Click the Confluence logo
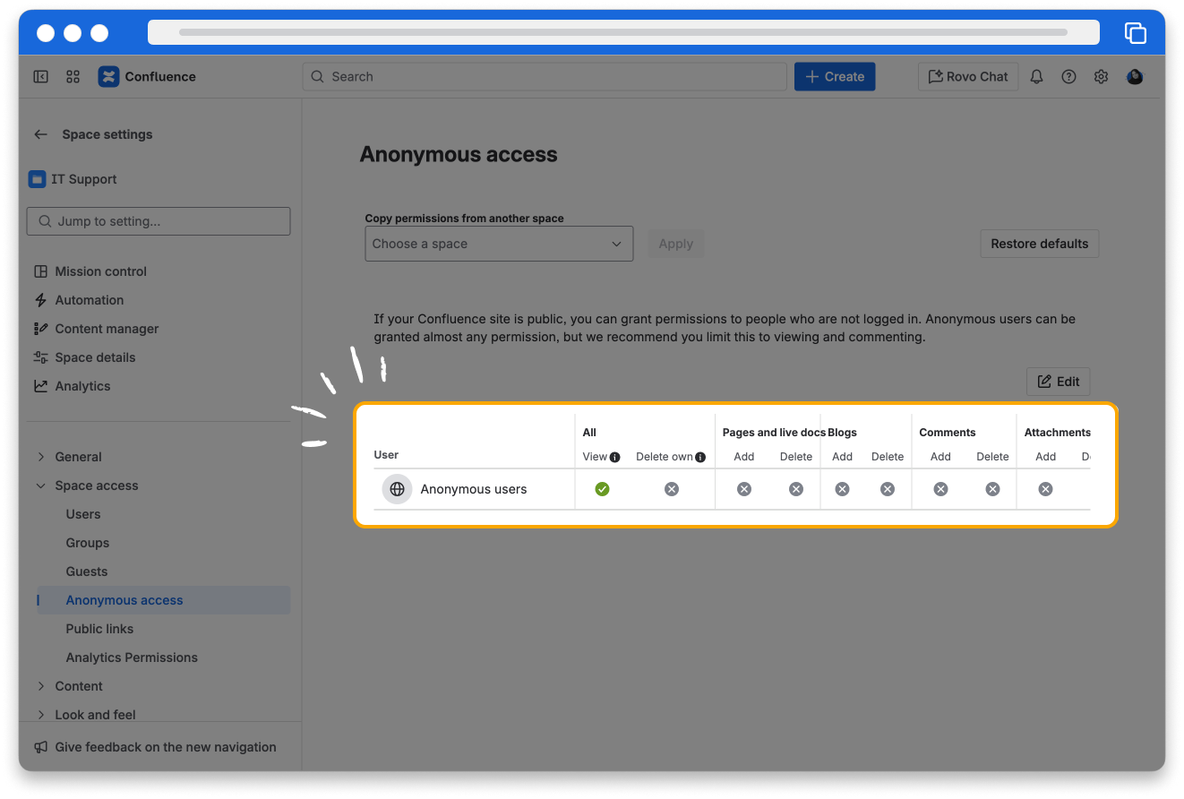Viewport: 1184px width, 799px height. [108, 77]
